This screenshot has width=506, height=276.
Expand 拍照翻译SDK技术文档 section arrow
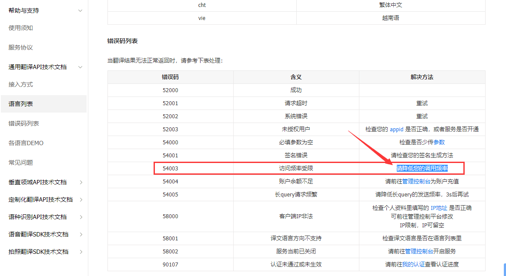(x=81, y=252)
